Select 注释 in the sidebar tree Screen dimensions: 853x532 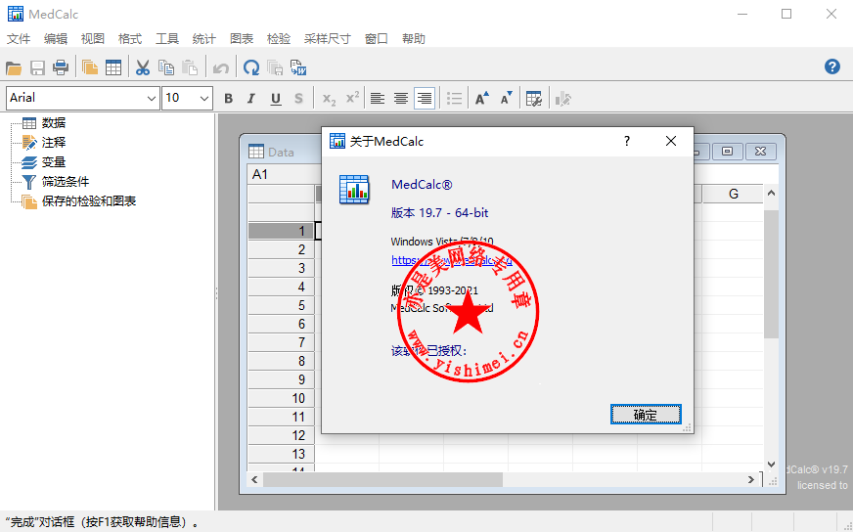pos(53,143)
